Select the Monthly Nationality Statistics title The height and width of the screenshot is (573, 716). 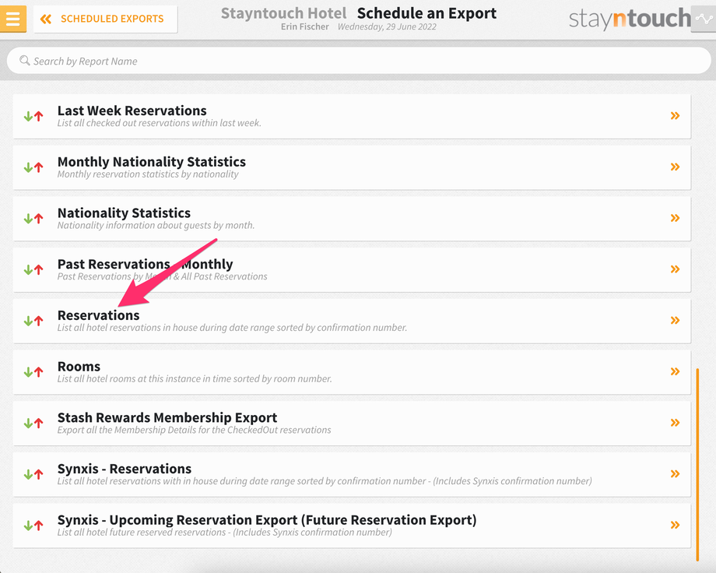152,162
